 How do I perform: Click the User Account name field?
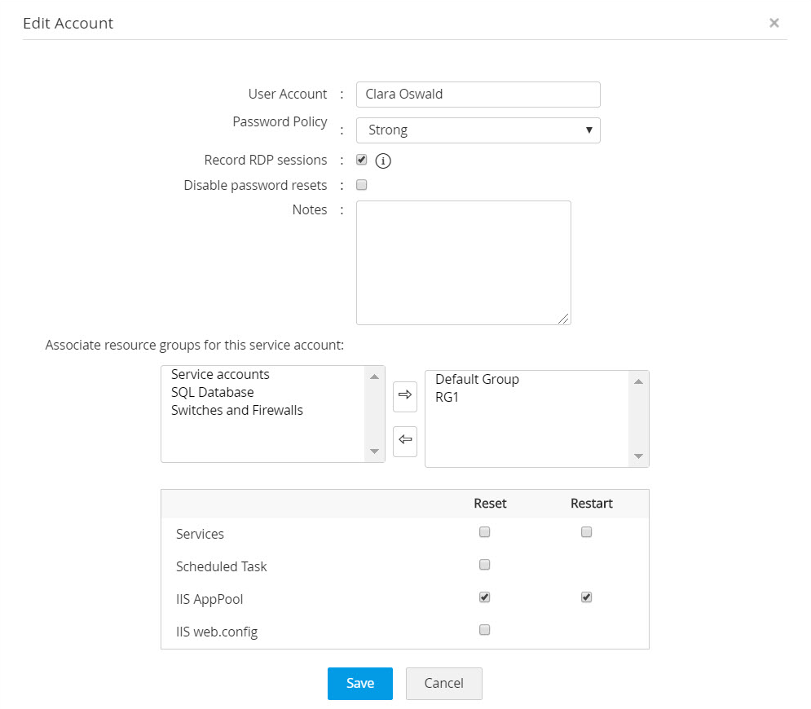tap(478, 95)
